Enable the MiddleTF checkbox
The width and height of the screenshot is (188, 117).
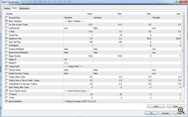[x=7, y=63]
